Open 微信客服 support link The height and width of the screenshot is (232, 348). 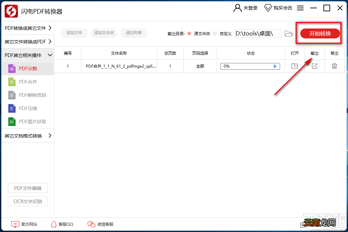tap(100, 224)
